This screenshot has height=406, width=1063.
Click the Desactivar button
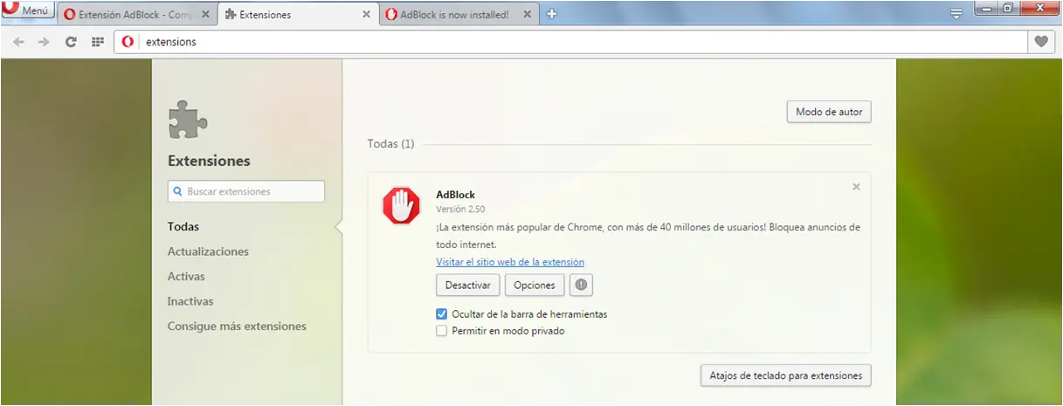[x=468, y=286]
